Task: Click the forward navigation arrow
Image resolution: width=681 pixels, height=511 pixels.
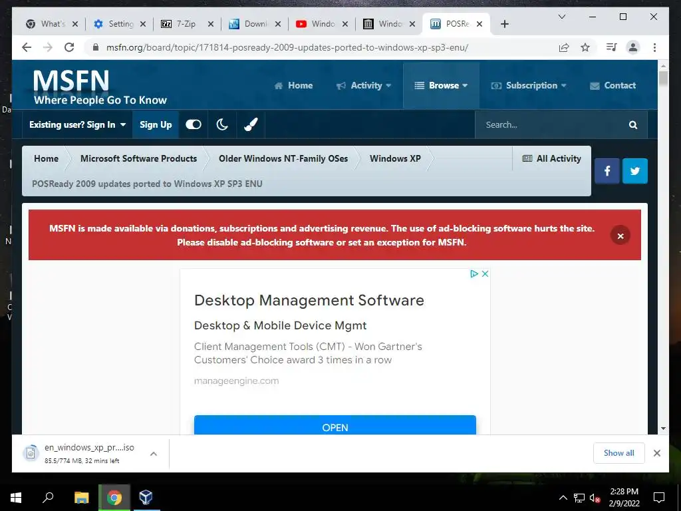Action: click(x=48, y=47)
